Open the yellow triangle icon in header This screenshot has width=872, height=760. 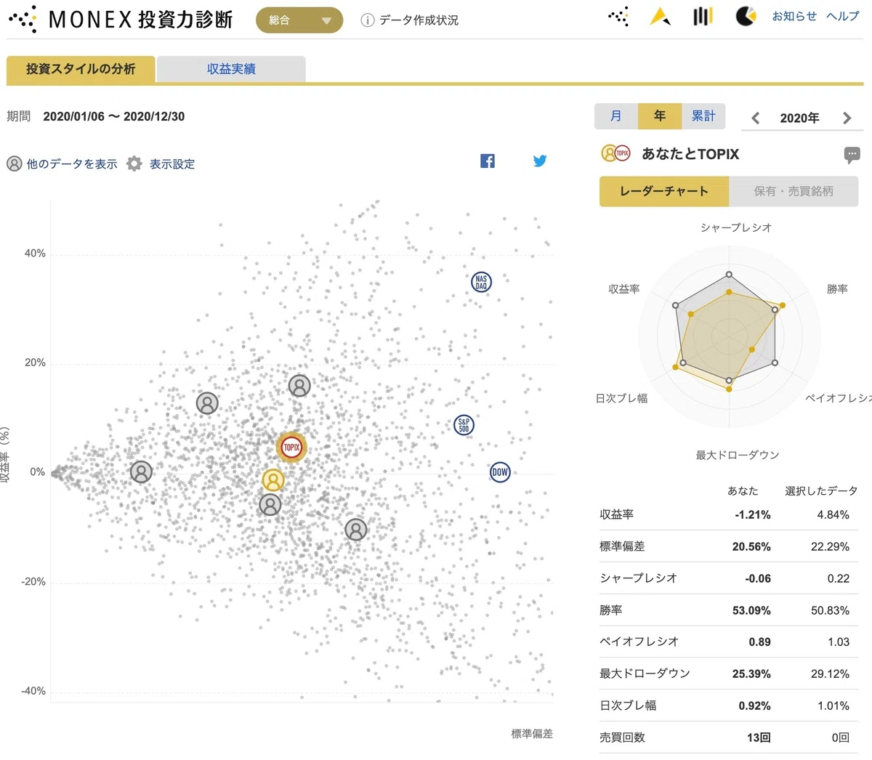[x=660, y=16]
